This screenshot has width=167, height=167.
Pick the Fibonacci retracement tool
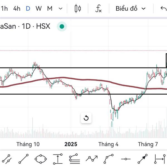tap(75, 159)
